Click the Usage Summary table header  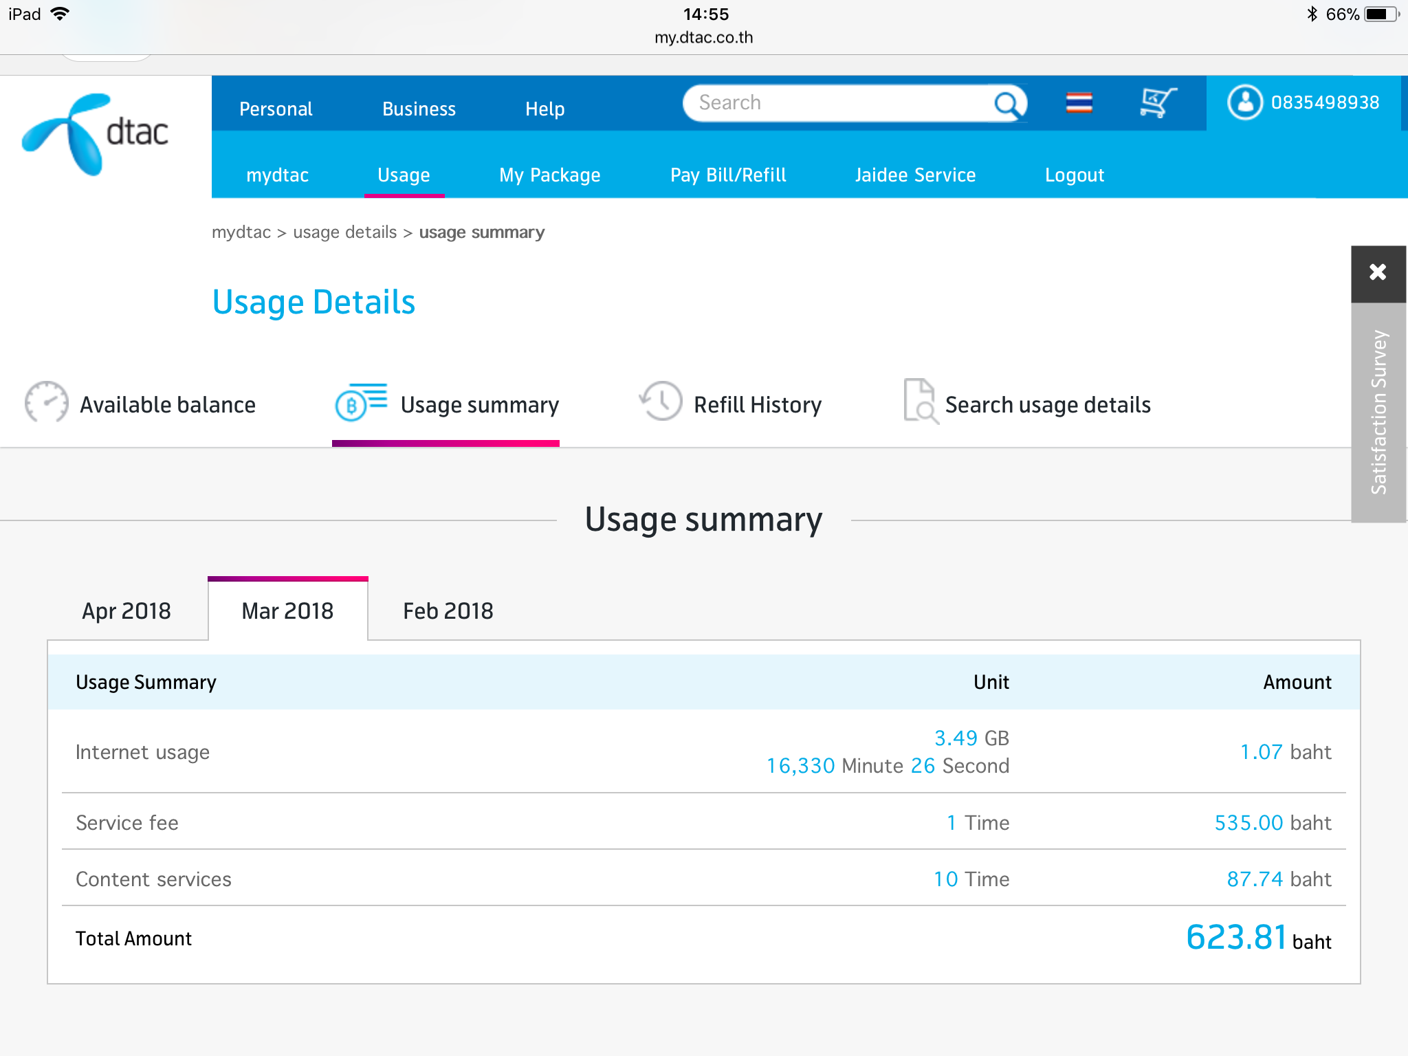pos(146,682)
